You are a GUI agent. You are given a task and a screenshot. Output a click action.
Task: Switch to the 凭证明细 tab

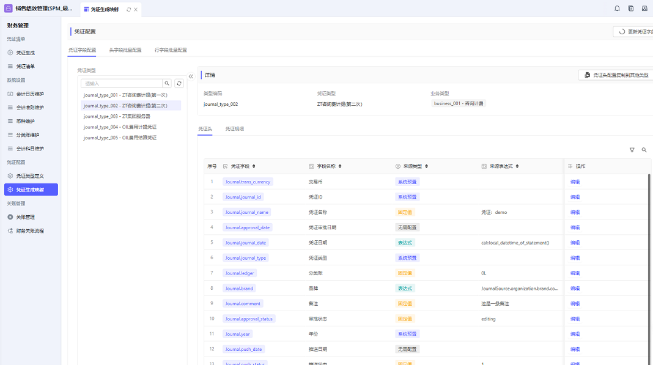[x=234, y=129]
